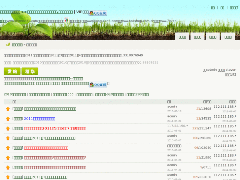Image resolution: width=240 pixels, height=180 pixels.
Task: Click orange pin arrow in the 21/13698 row
Action: (8, 109)
